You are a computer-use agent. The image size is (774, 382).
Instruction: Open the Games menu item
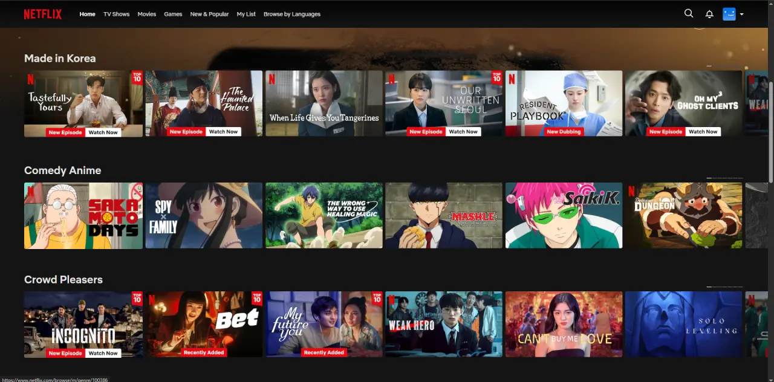tap(173, 14)
